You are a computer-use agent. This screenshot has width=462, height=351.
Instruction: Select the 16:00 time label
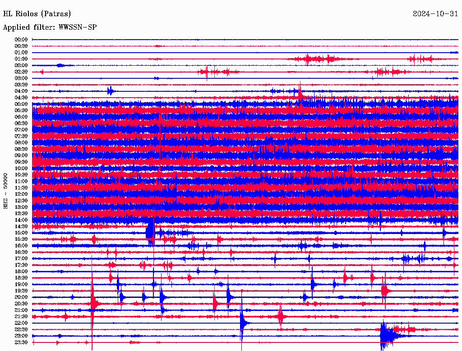click(x=21, y=246)
